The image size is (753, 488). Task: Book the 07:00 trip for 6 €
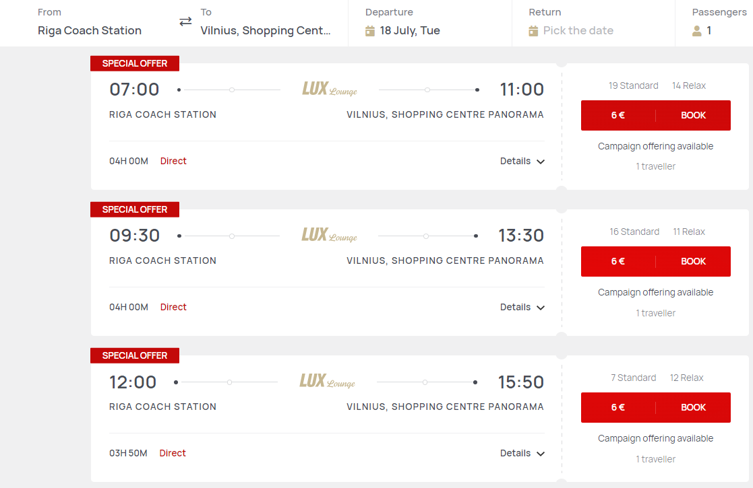pos(655,115)
